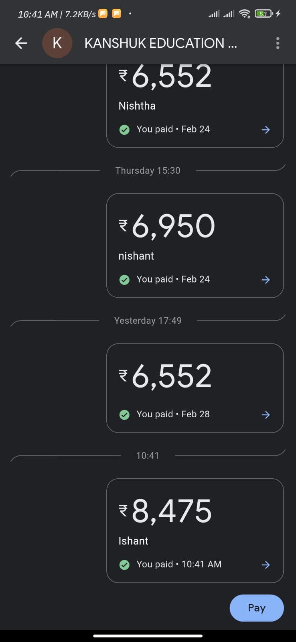296x642 pixels.
Task: Tap the battery indicator in status bar
Action: coord(264,14)
